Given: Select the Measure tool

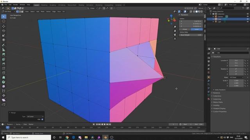Looking at the screenshot, I should [x=4, y=50].
